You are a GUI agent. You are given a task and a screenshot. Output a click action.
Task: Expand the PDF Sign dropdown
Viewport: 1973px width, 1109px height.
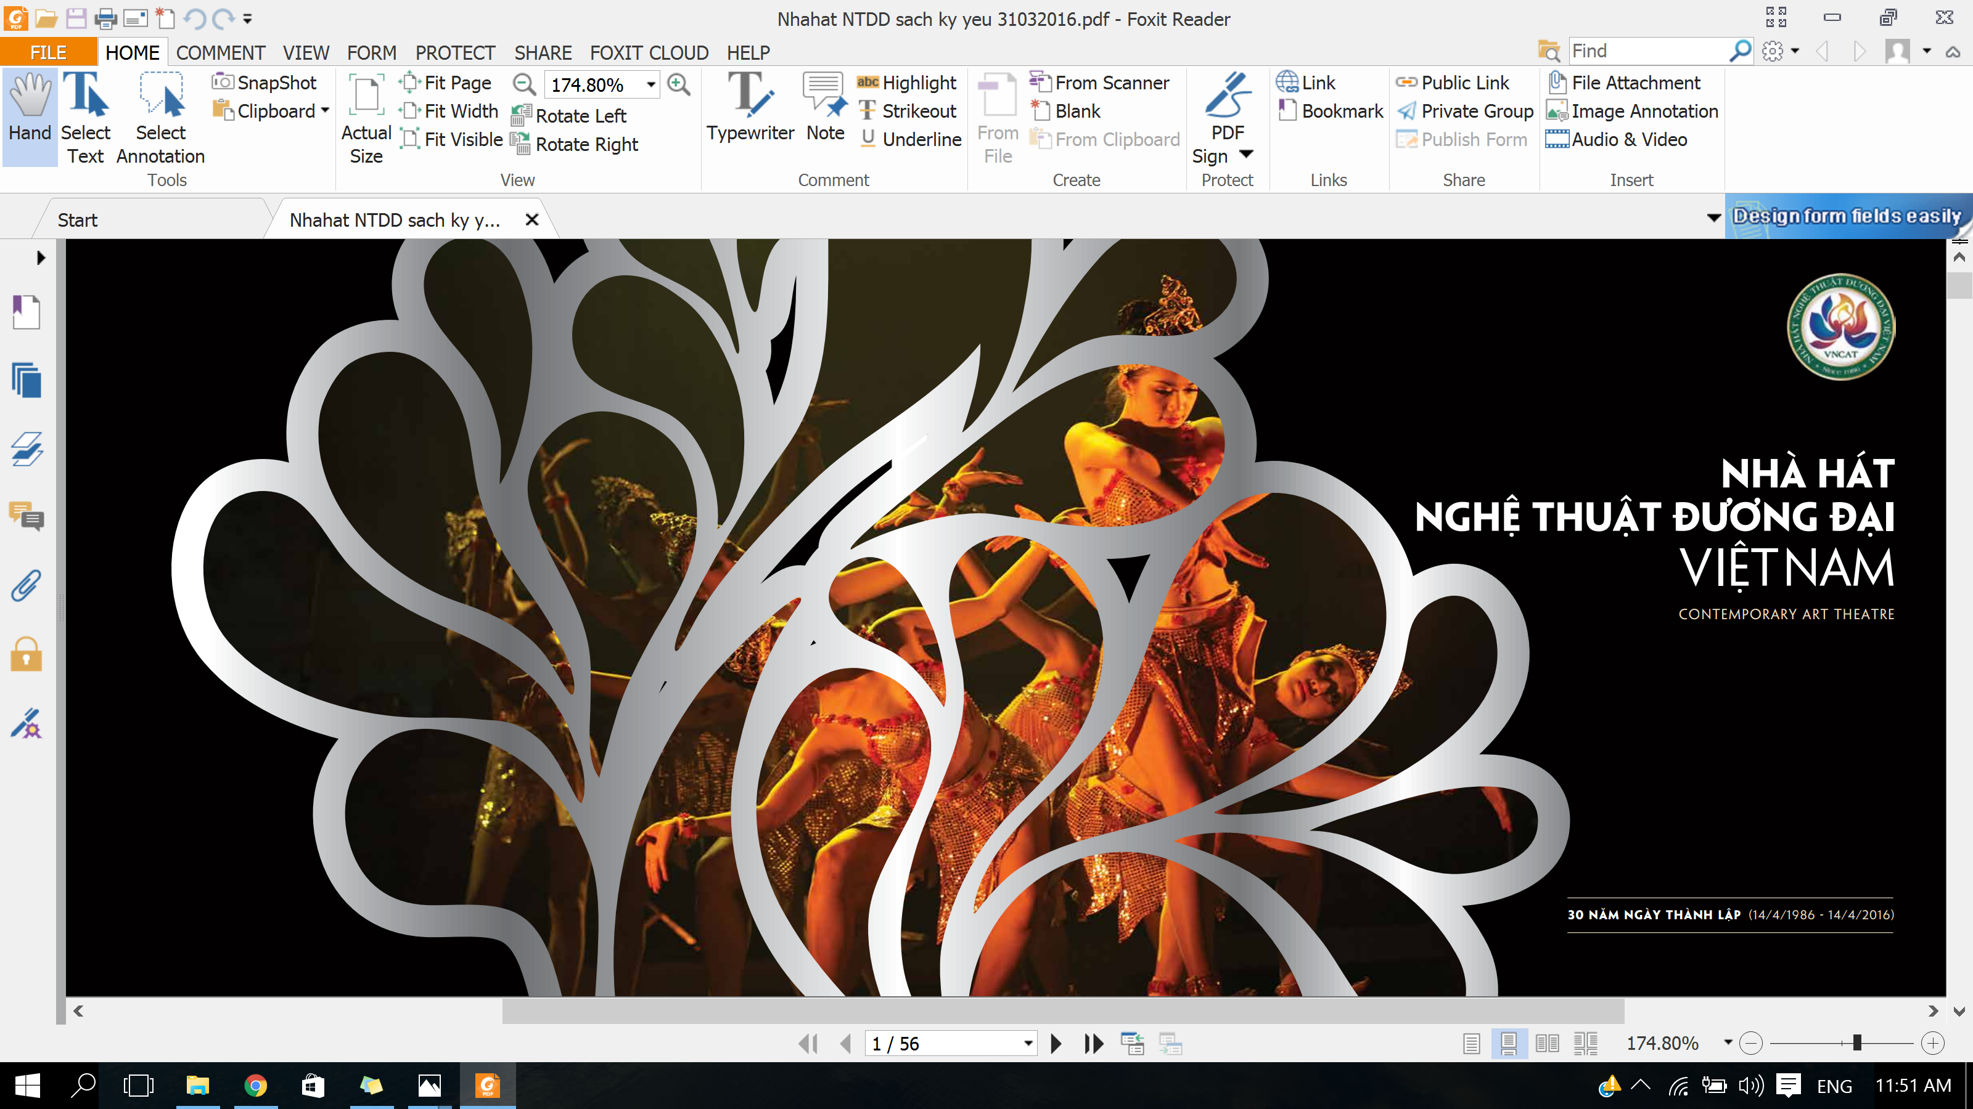click(1246, 155)
